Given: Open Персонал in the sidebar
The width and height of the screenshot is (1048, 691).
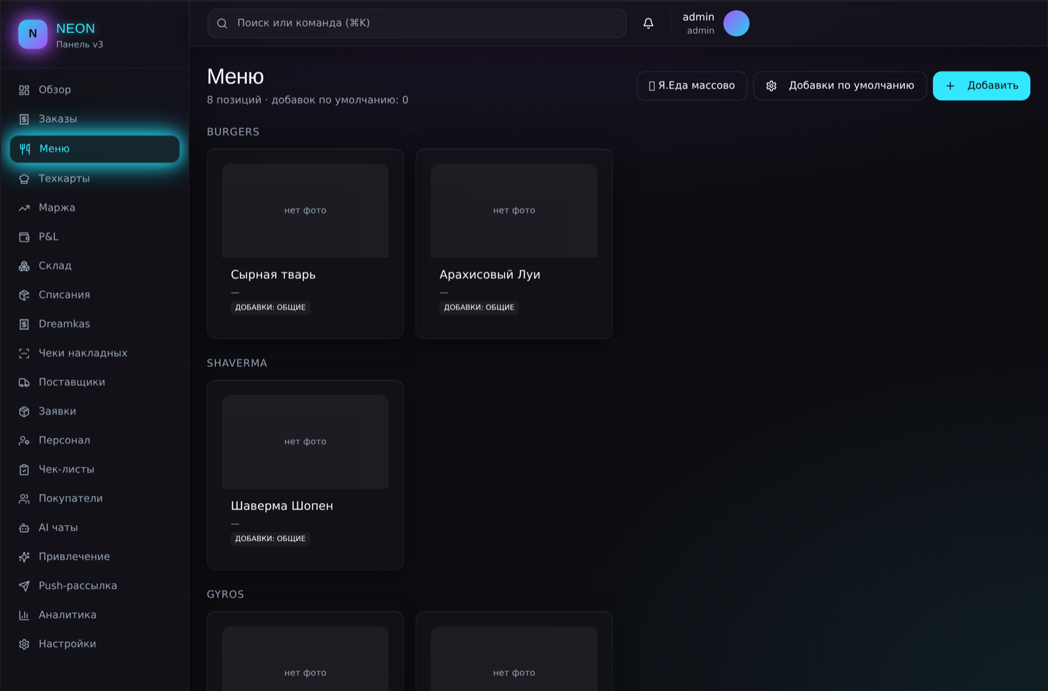Looking at the screenshot, I should (95, 440).
